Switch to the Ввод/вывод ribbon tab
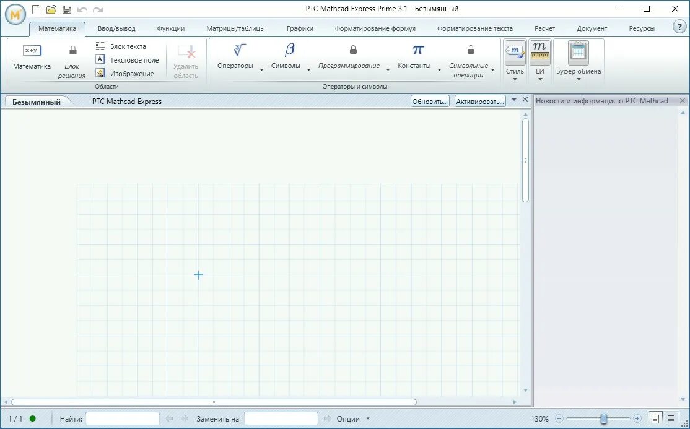The height and width of the screenshot is (429, 690). tap(116, 28)
